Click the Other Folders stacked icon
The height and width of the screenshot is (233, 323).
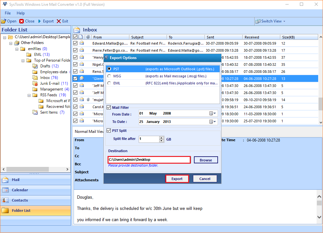17,43
